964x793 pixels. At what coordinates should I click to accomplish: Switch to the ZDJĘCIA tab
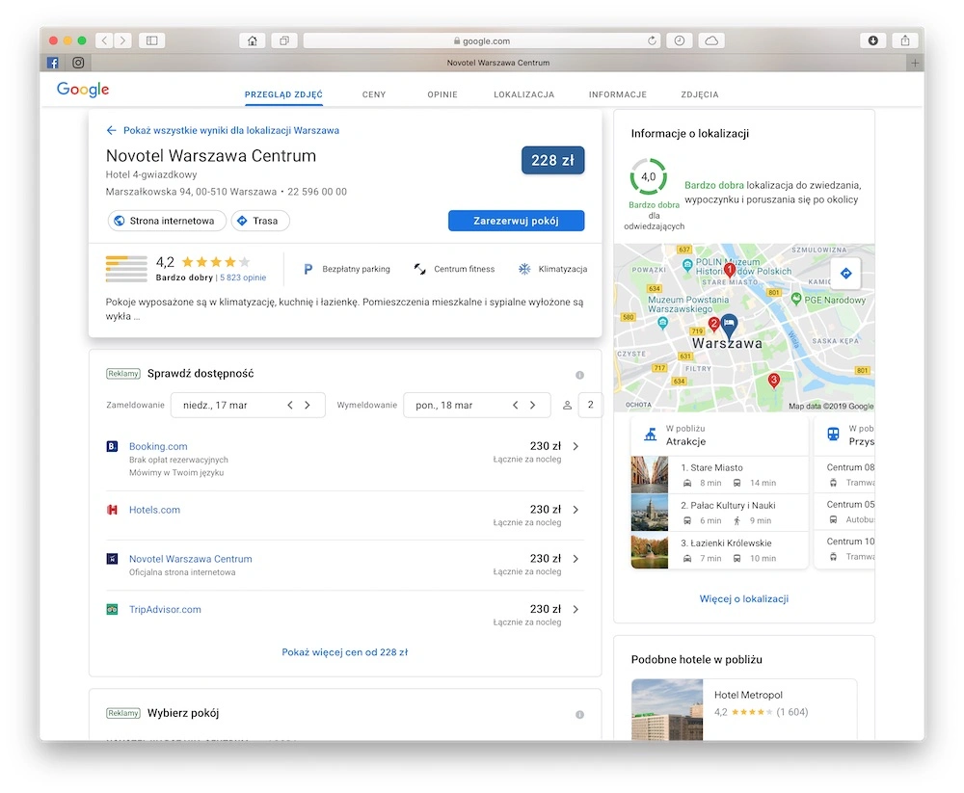click(700, 94)
